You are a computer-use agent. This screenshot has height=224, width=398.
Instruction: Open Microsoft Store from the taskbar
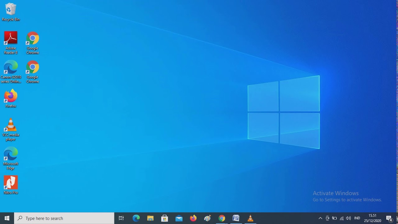164,218
